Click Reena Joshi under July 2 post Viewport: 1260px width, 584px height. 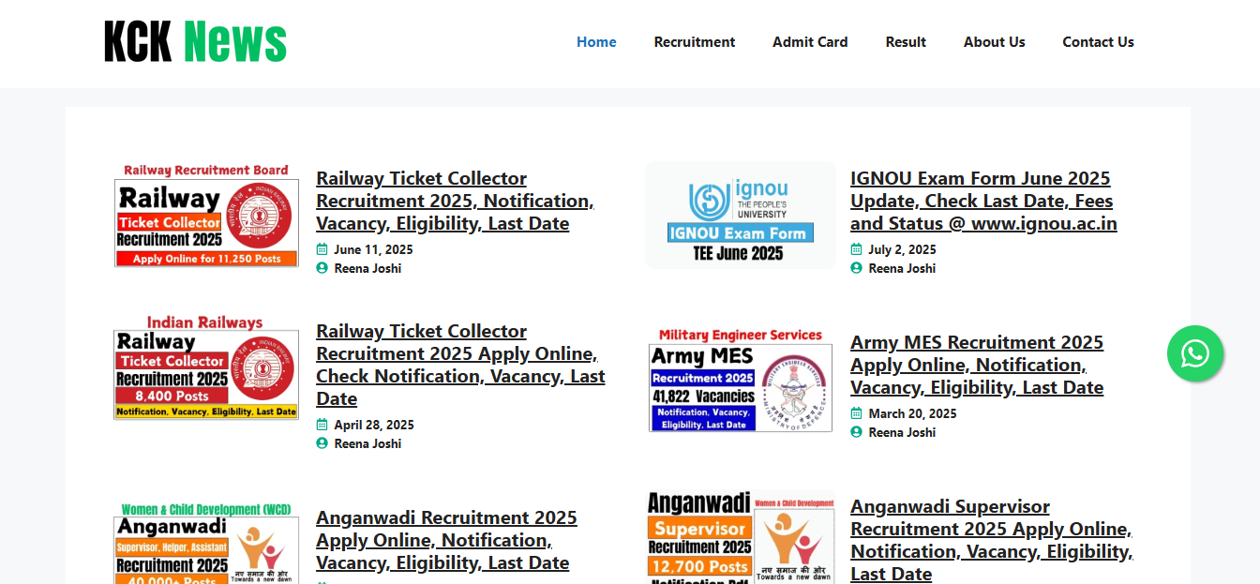click(x=902, y=268)
